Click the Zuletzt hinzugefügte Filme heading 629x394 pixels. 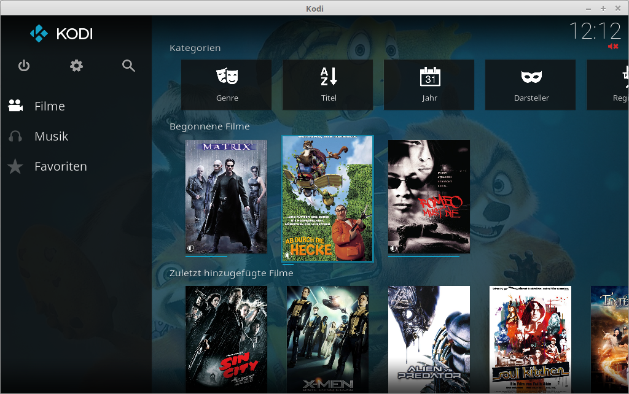(232, 273)
